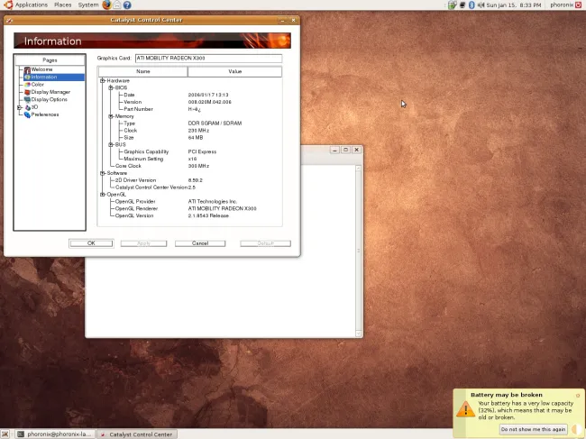This screenshot has width=586, height=439.
Task: Open the Places menu
Action: tap(63, 5)
